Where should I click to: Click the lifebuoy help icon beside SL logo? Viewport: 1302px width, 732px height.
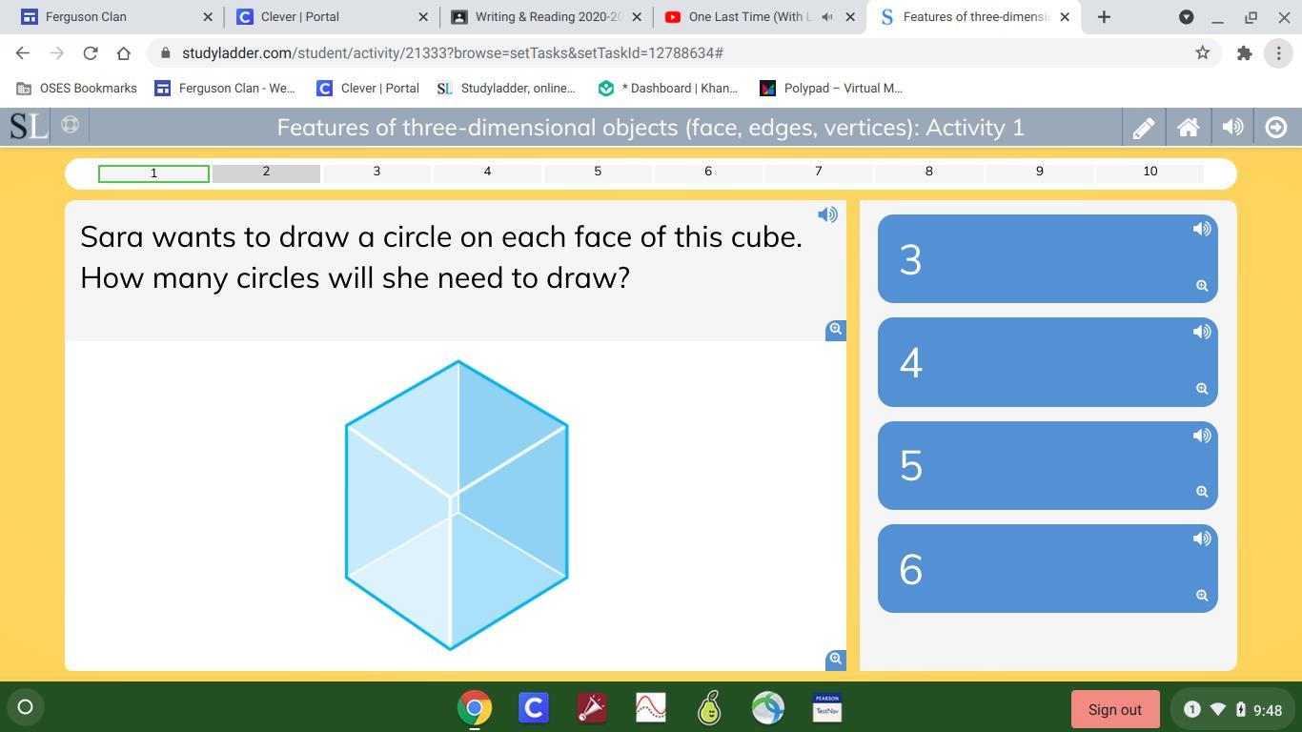[x=70, y=124]
